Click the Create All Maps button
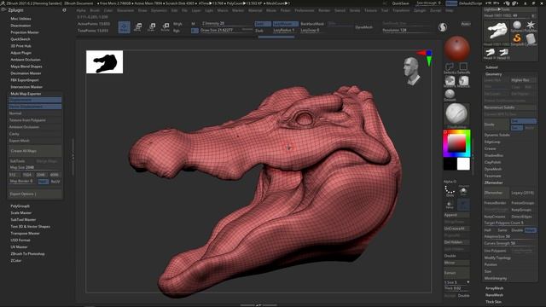Viewport: 546px width, 307px height. coord(35,151)
